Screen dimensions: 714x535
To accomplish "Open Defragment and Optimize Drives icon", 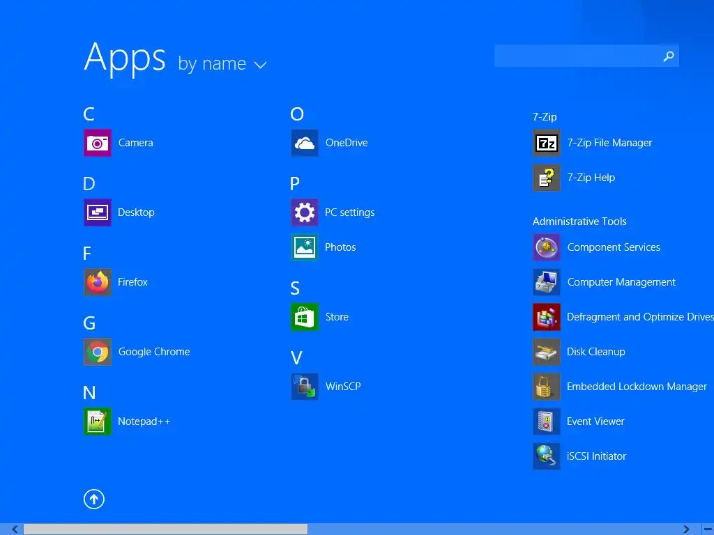I will pos(547,317).
